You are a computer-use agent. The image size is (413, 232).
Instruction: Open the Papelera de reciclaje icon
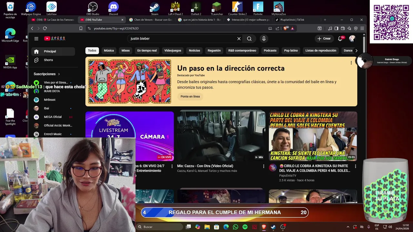click(x=10, y=10)
